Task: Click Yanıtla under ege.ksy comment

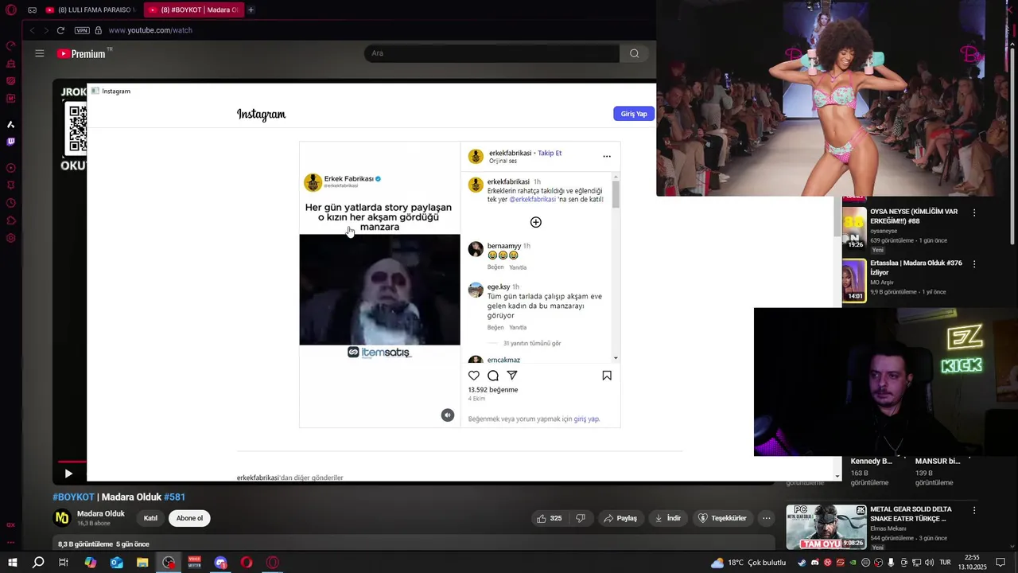Action: [518, 327]
